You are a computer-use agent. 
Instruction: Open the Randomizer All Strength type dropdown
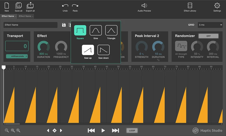[181, 46]
